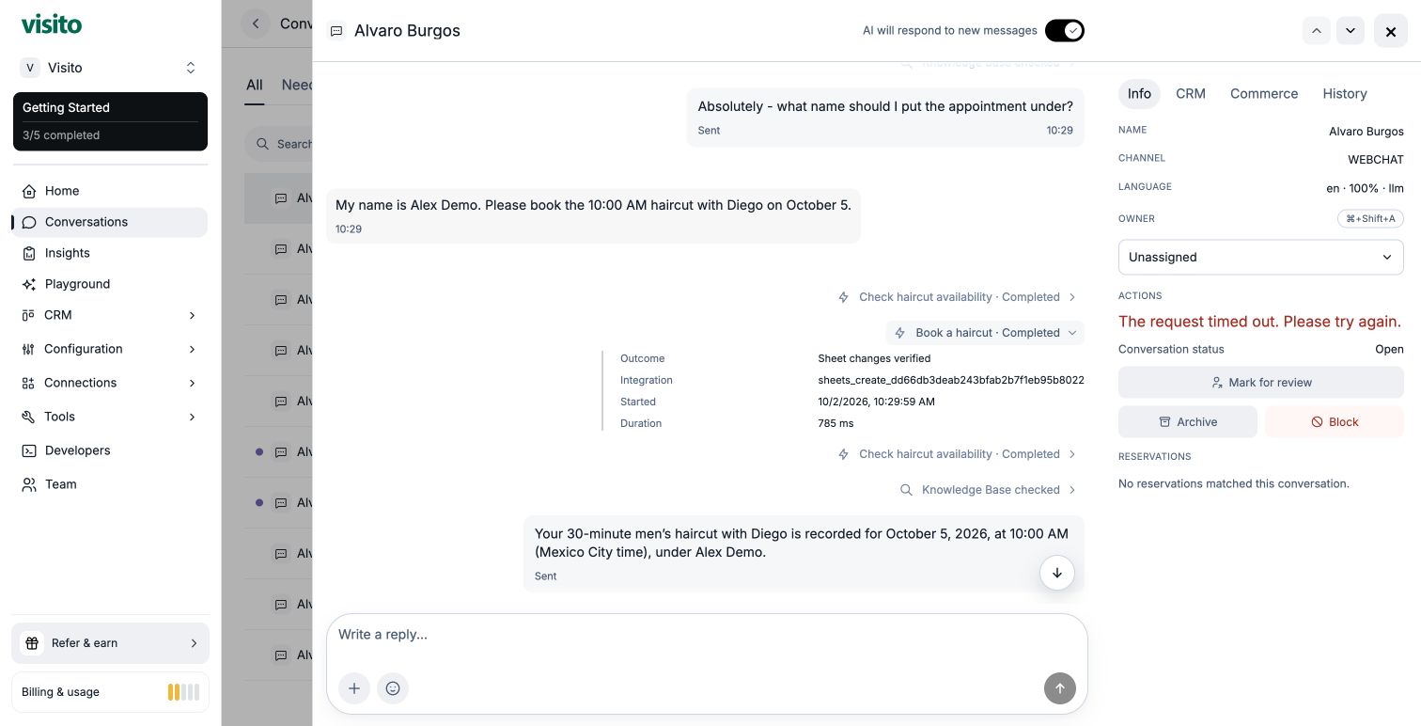Toggle the AI will respond switch
The image size is (1421, 726).
click(1064, 31)
